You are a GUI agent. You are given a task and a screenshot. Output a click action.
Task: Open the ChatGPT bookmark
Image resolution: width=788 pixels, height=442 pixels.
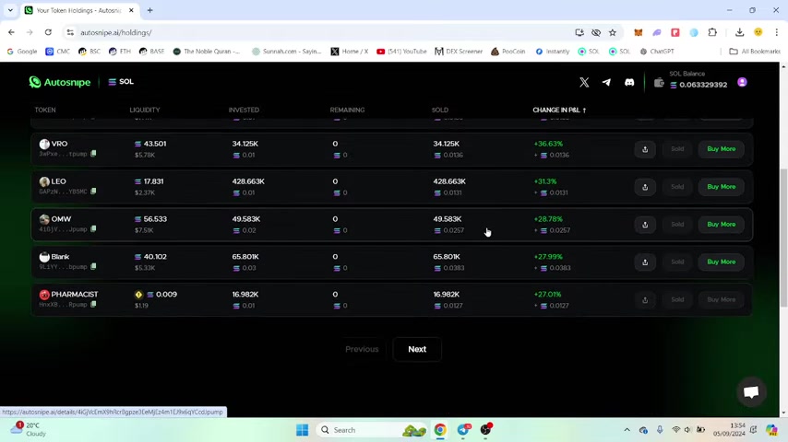tap(657, 52)
